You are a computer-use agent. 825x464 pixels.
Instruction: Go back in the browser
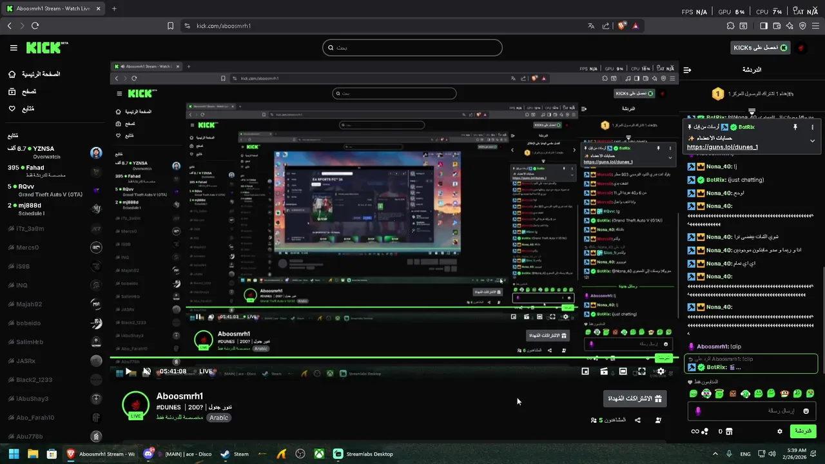tap(9, 26)
